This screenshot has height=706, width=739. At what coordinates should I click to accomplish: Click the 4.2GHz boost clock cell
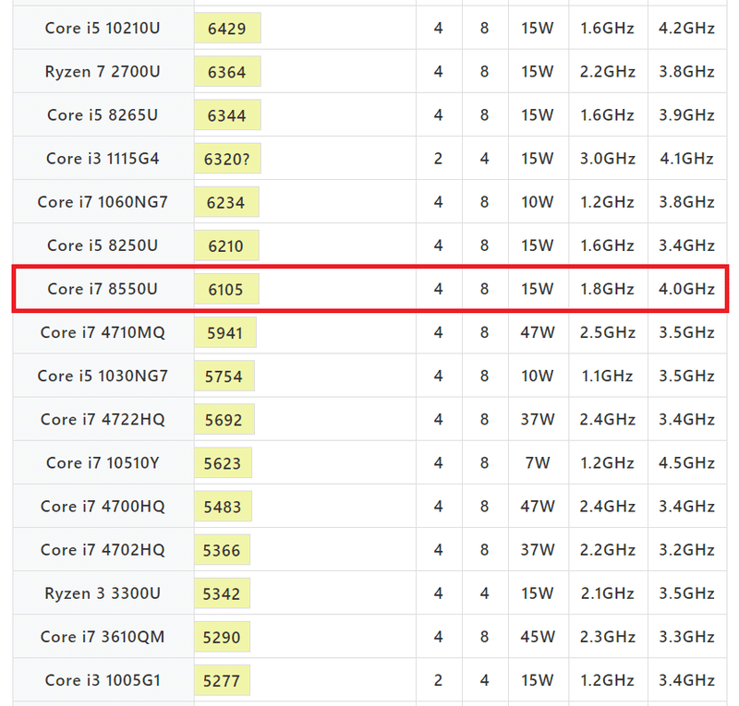pyautogui.click(x=686, y=29)
